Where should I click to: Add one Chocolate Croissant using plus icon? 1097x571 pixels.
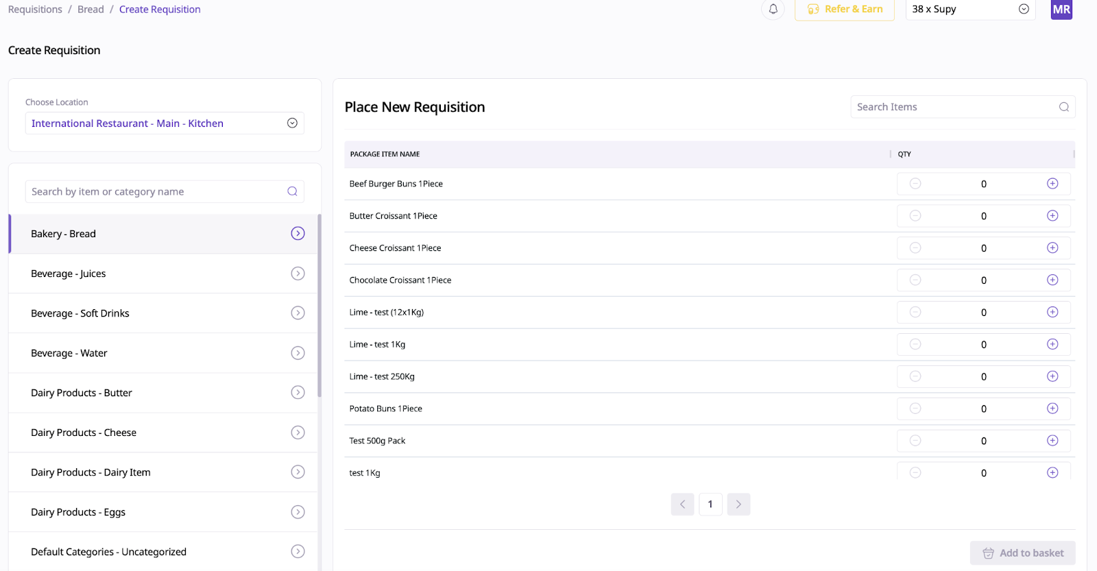[1052, 280]
